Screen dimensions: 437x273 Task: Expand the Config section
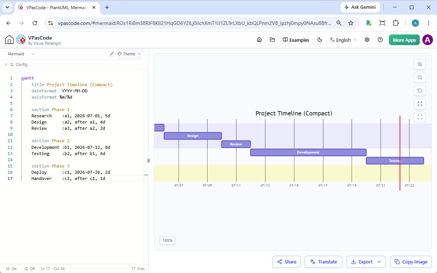click(17, 64)
